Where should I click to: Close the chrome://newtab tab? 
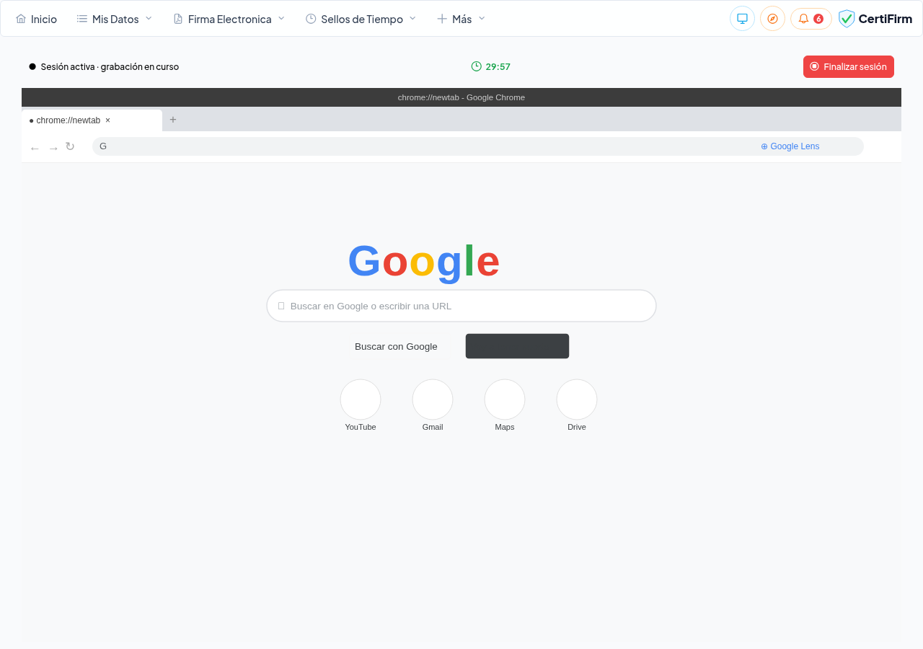[108, 120]
